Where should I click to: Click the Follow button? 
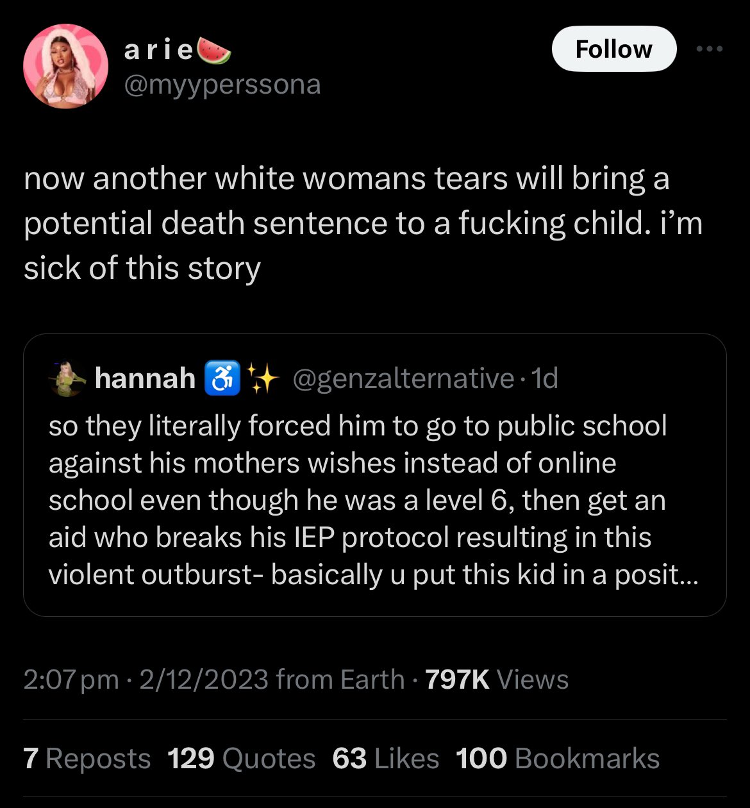[613, 49]
